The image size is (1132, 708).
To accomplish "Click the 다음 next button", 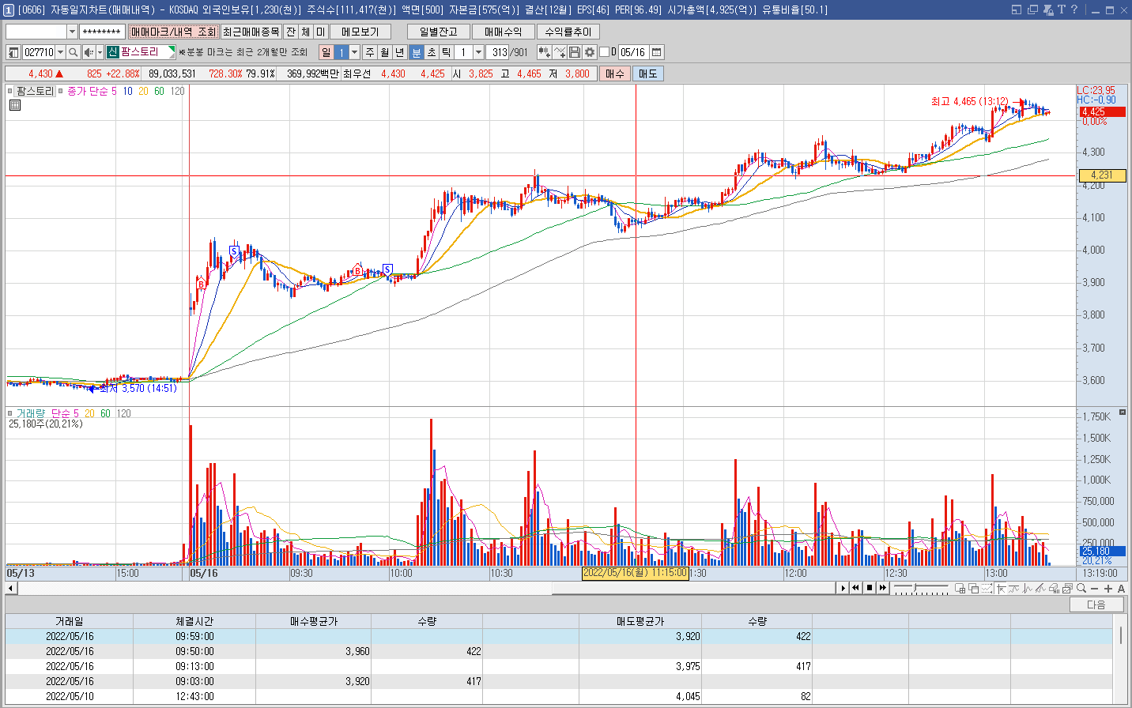I will (1096, 604).
